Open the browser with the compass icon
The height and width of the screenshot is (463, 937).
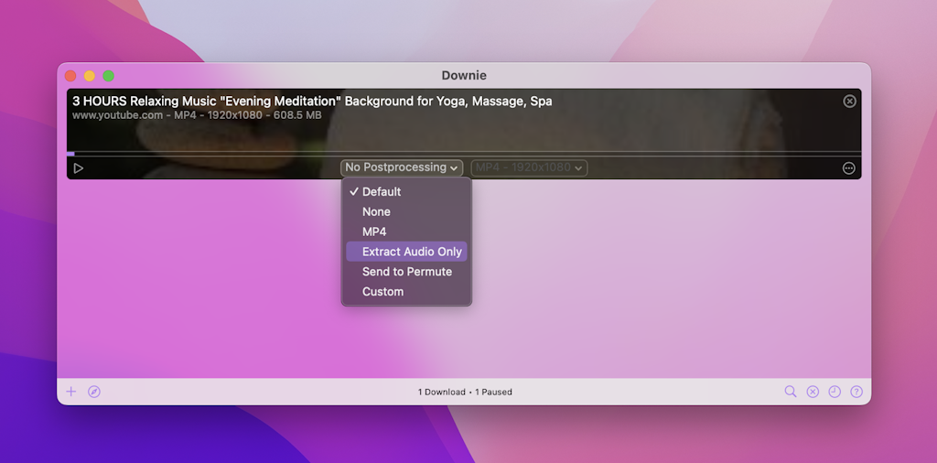tap(94, 392)
